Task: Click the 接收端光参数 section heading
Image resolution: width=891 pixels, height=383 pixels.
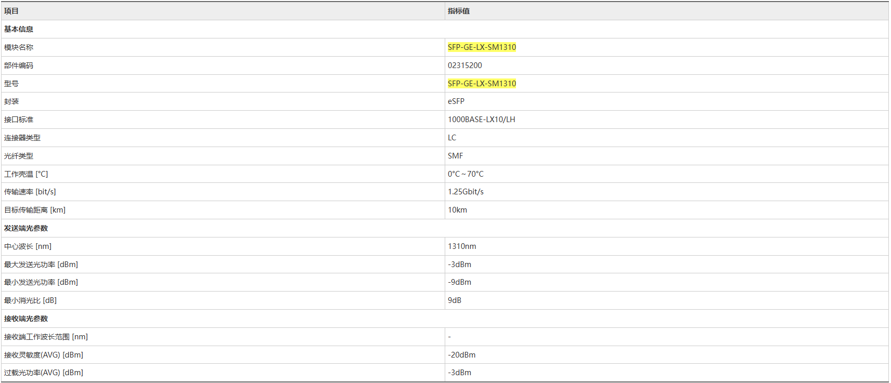Action: 26,319
